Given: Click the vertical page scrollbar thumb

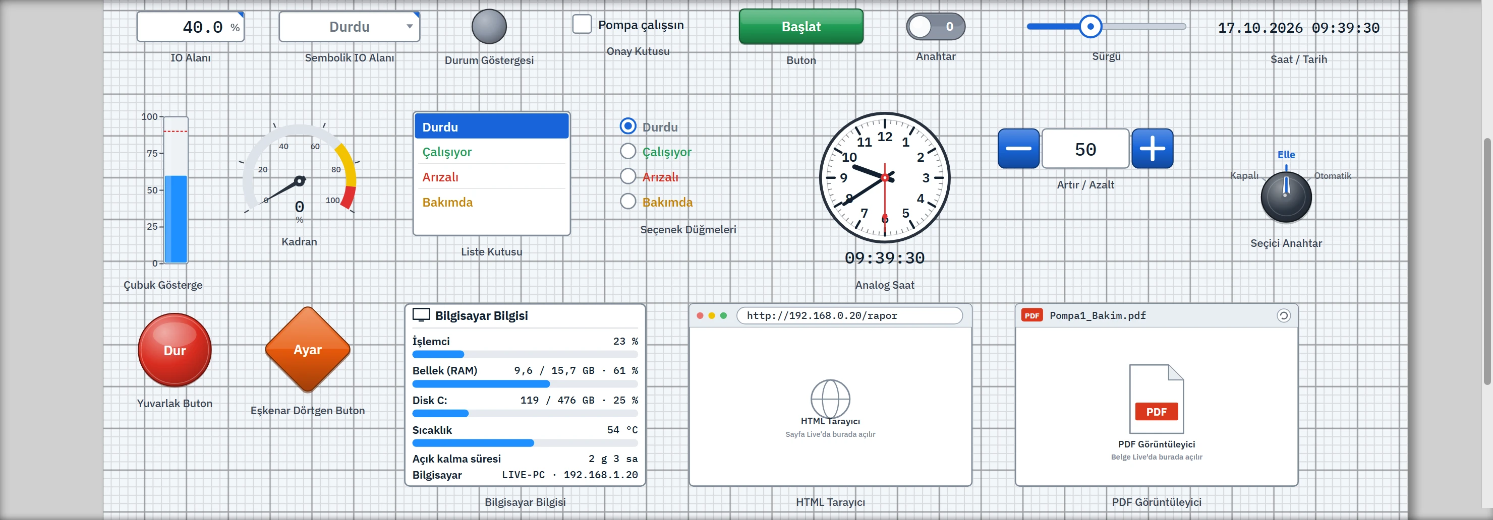Looking at the screenshot, I should tap(1486, 261).
